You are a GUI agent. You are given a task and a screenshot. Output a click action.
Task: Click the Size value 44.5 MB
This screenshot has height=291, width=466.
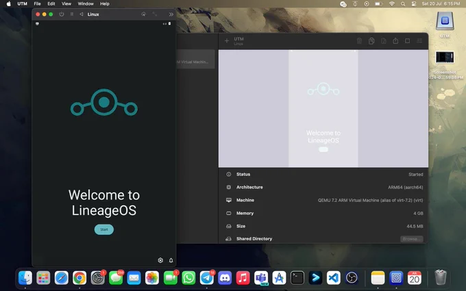415,226
